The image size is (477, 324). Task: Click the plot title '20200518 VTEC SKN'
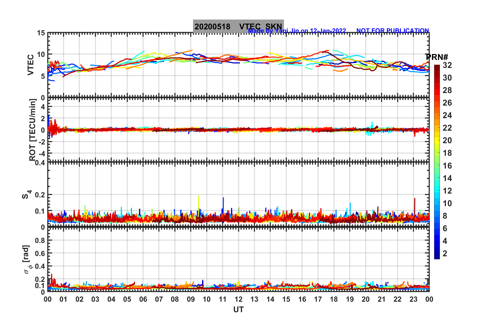click(238, 26)
